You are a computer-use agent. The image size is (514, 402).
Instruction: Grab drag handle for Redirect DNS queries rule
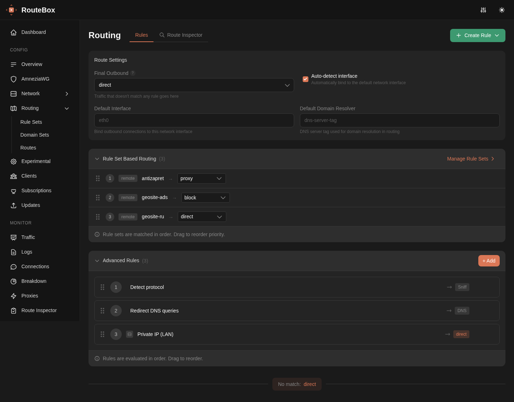click(102, 311)
